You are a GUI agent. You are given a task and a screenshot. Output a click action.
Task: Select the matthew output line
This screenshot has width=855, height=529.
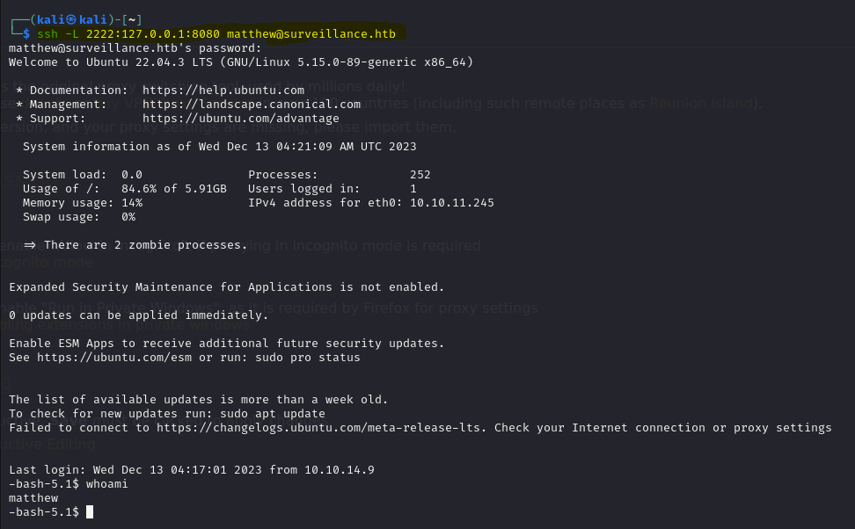[33, 498]
